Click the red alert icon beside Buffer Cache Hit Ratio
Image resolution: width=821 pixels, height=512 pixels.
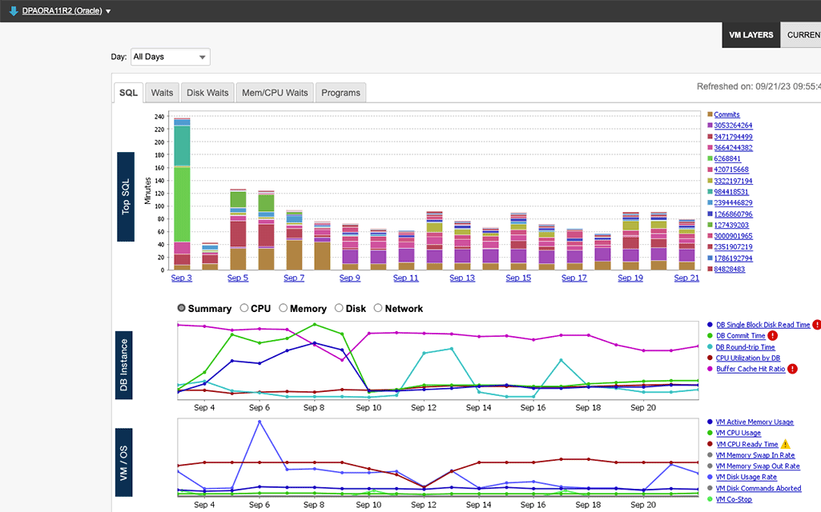point(792,369)
